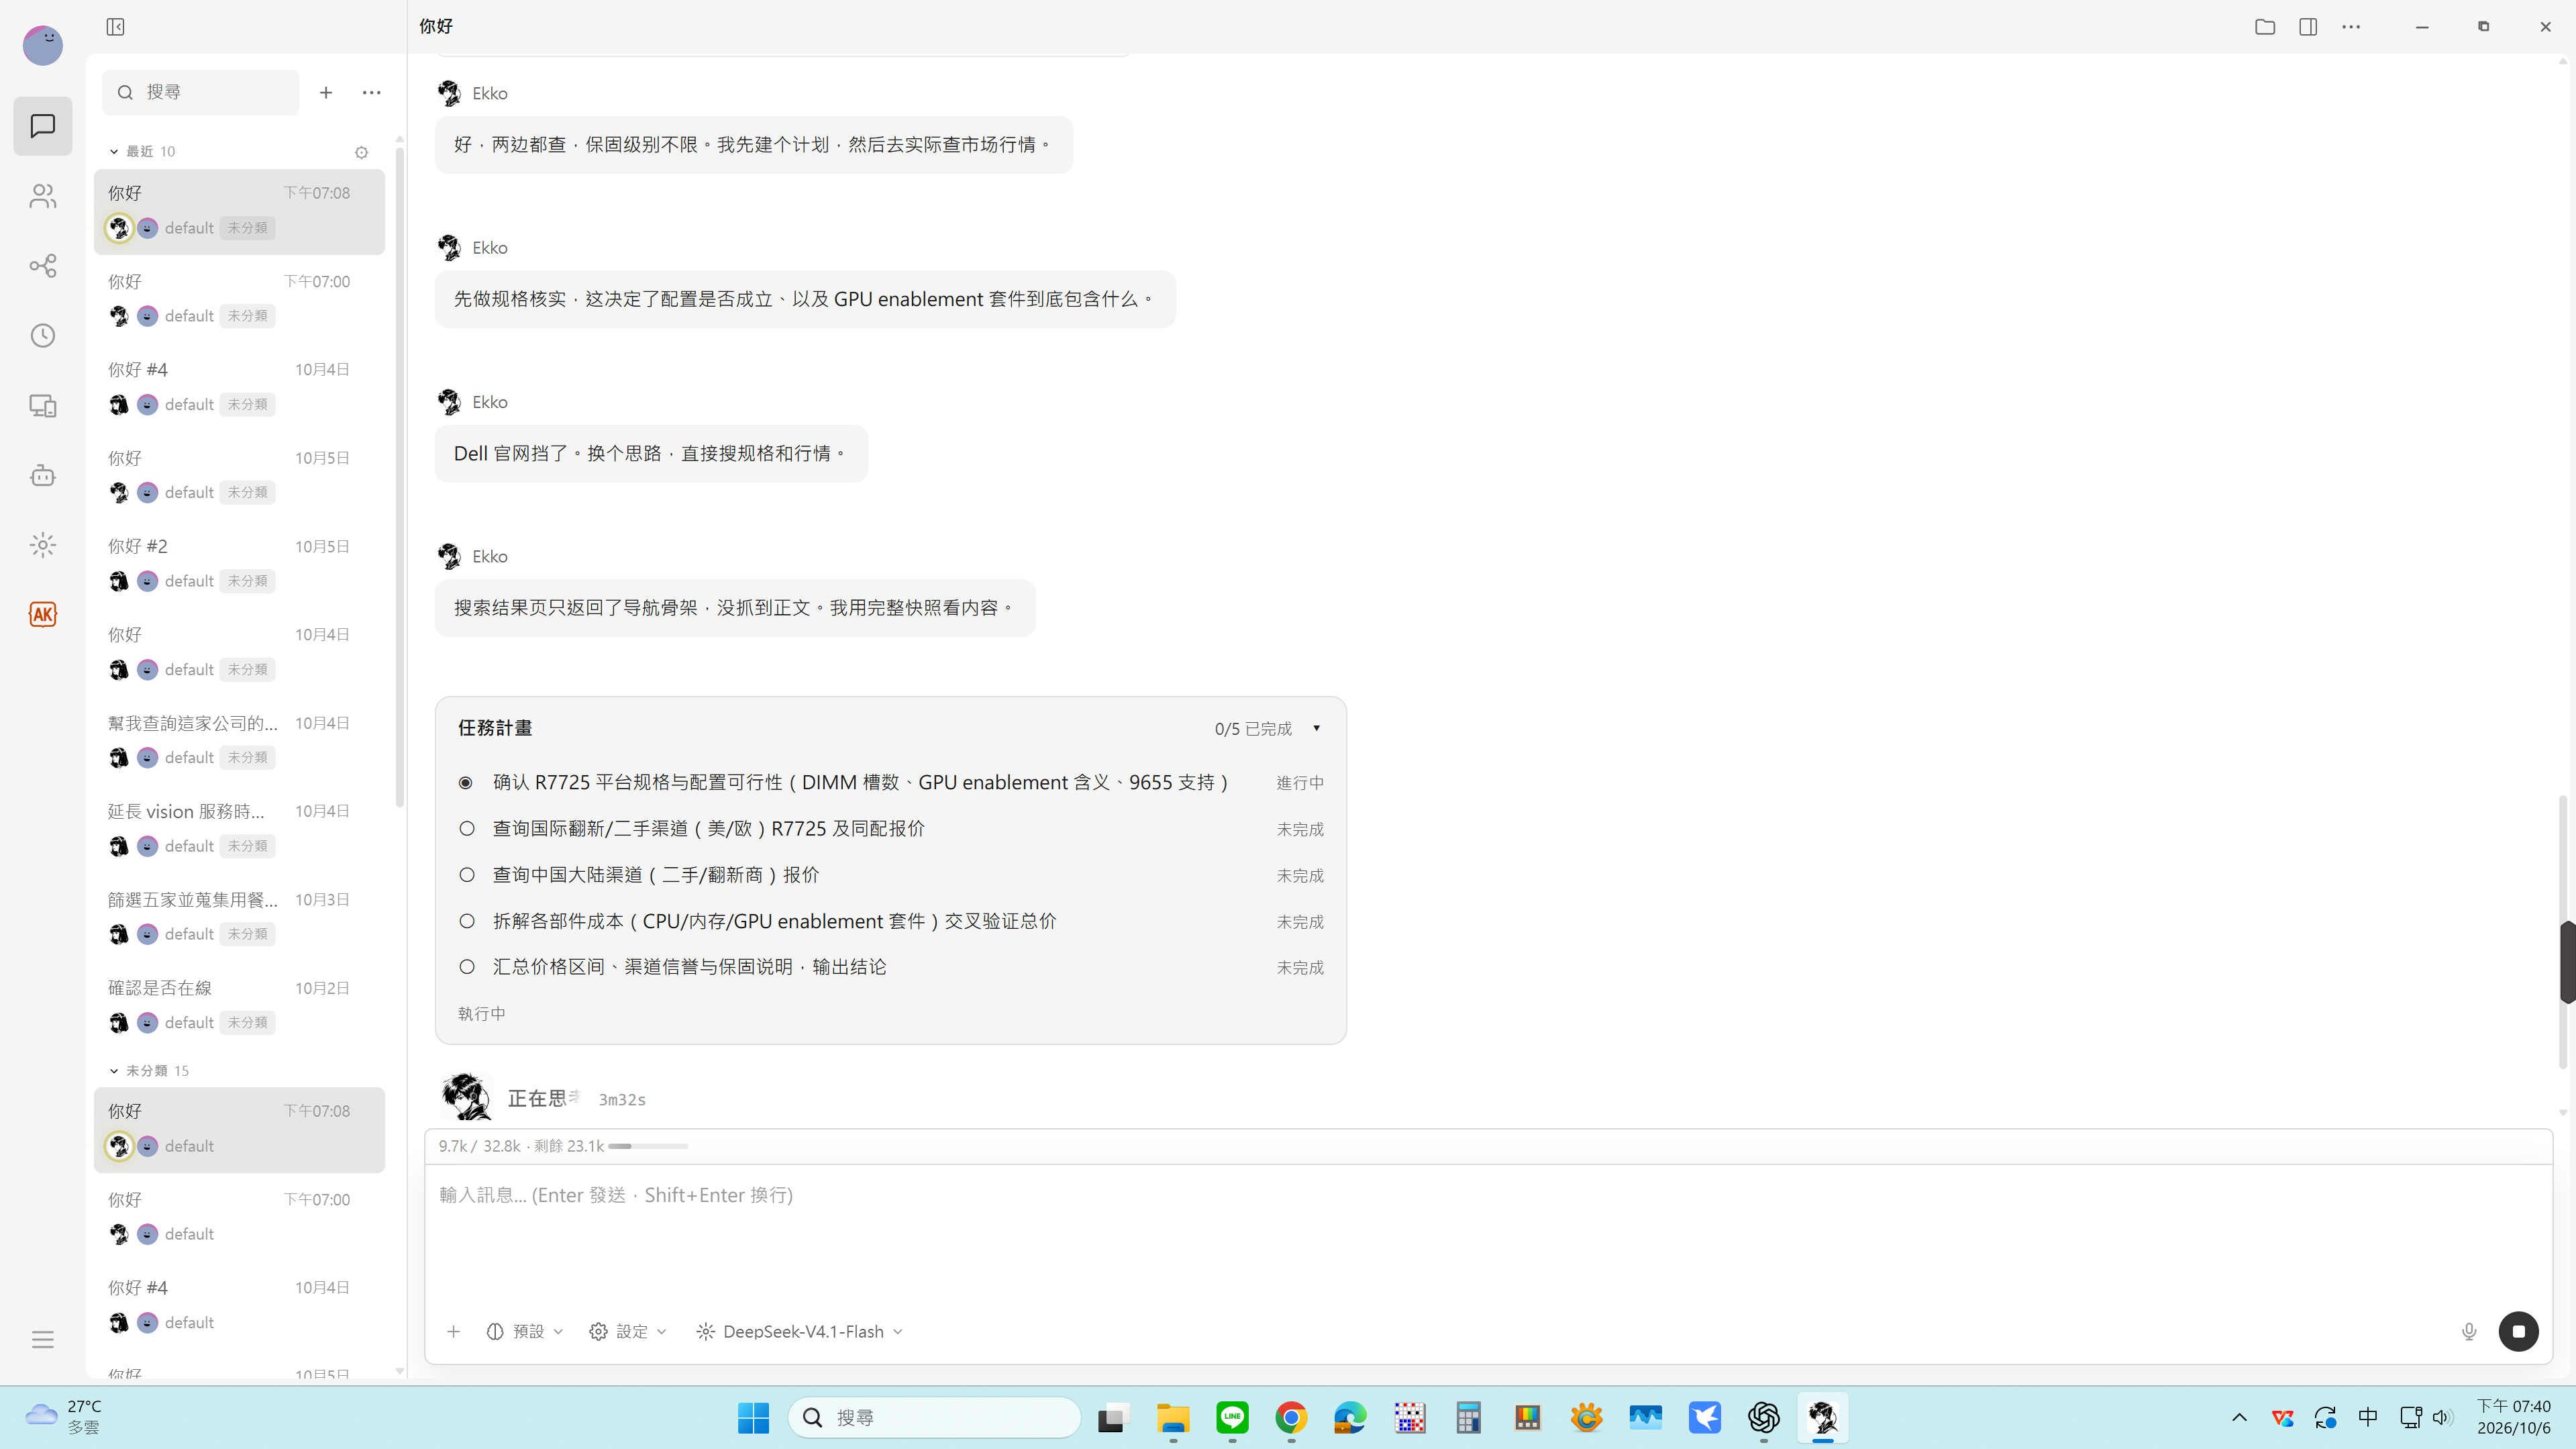Viewport: 2576px width, 1449px height.
Task: Open the robot agent sidebar icon
Action: (43, 475)
